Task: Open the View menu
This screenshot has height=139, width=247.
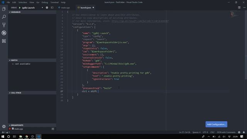Action: [32, 2]
